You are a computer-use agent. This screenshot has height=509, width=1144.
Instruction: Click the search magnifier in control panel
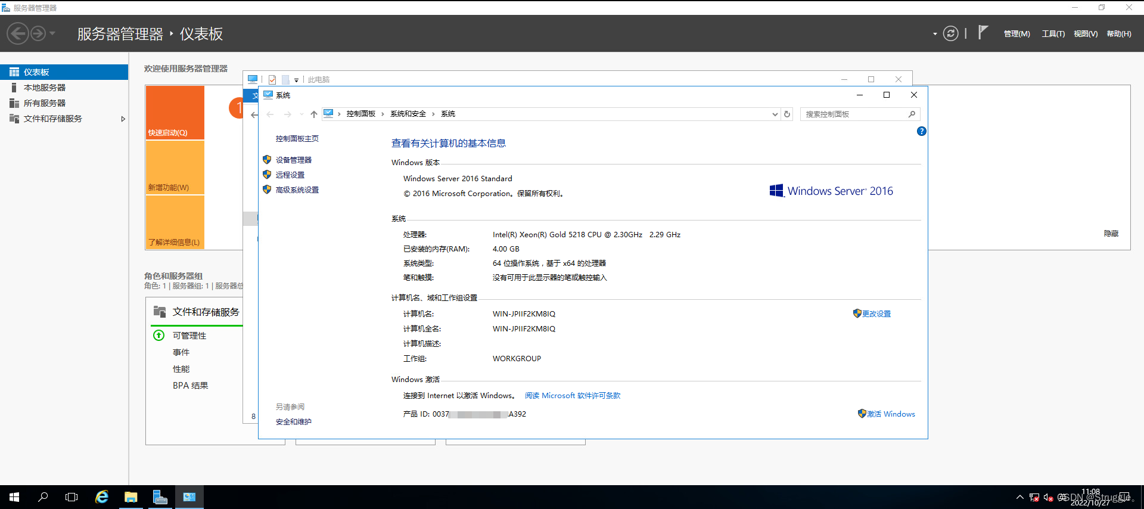tap(912, 114)
